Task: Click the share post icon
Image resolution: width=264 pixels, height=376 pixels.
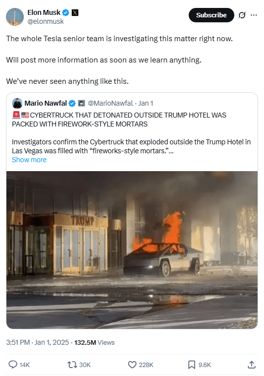Action: 251,365
